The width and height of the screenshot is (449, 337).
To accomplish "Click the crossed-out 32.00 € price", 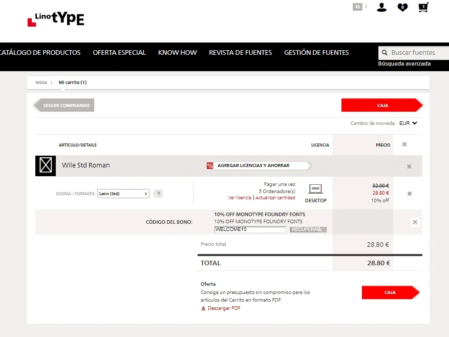I will click(x=380, y=186).
